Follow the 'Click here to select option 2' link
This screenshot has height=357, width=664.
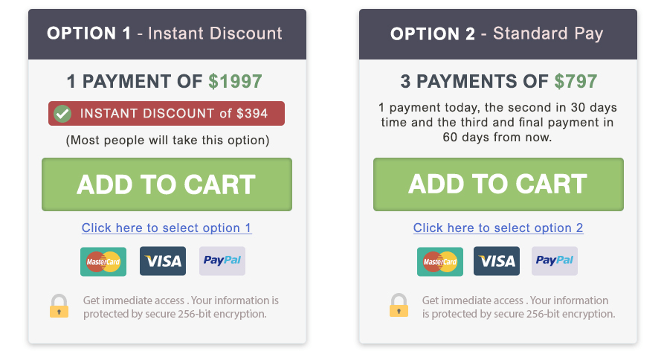(x=498, y=228)
